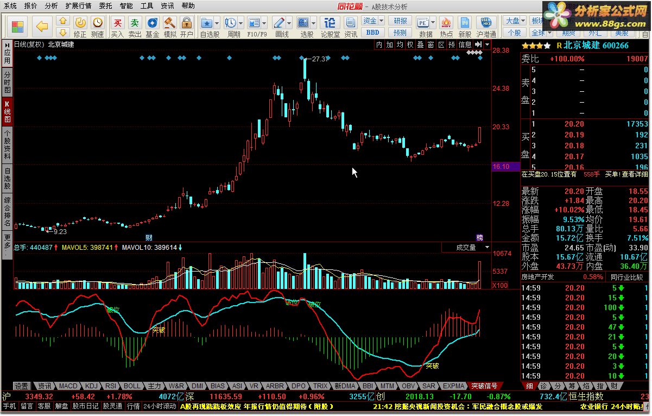Click the 研报 research report button
652x416 pixels.
400,21
